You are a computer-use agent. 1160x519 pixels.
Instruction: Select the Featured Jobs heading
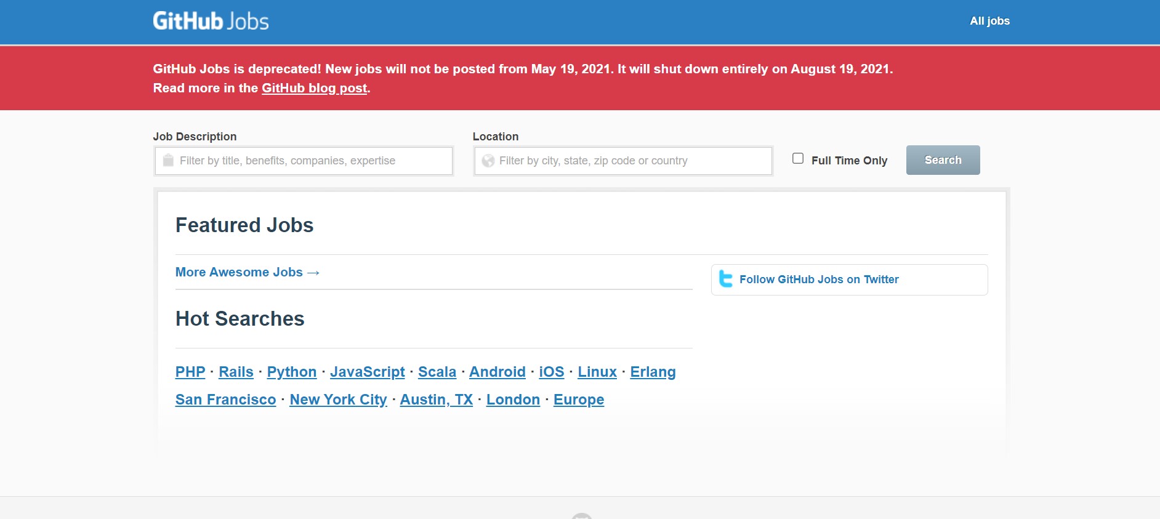click(x=244, y=225)
